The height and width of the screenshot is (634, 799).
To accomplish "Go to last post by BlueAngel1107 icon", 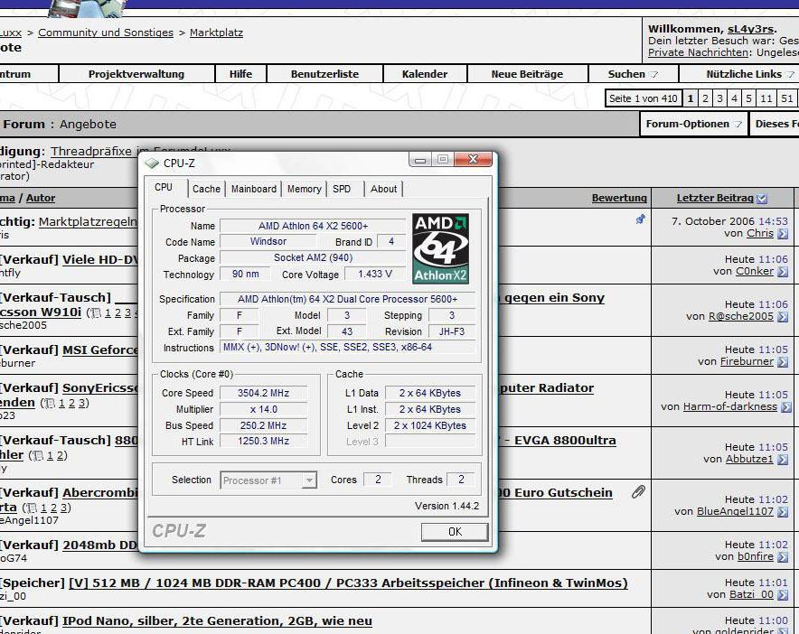I will pos(782,512).
